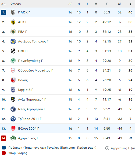Sort standings by the Β points column
Viewport: 135px width, 157px height.
130,4
